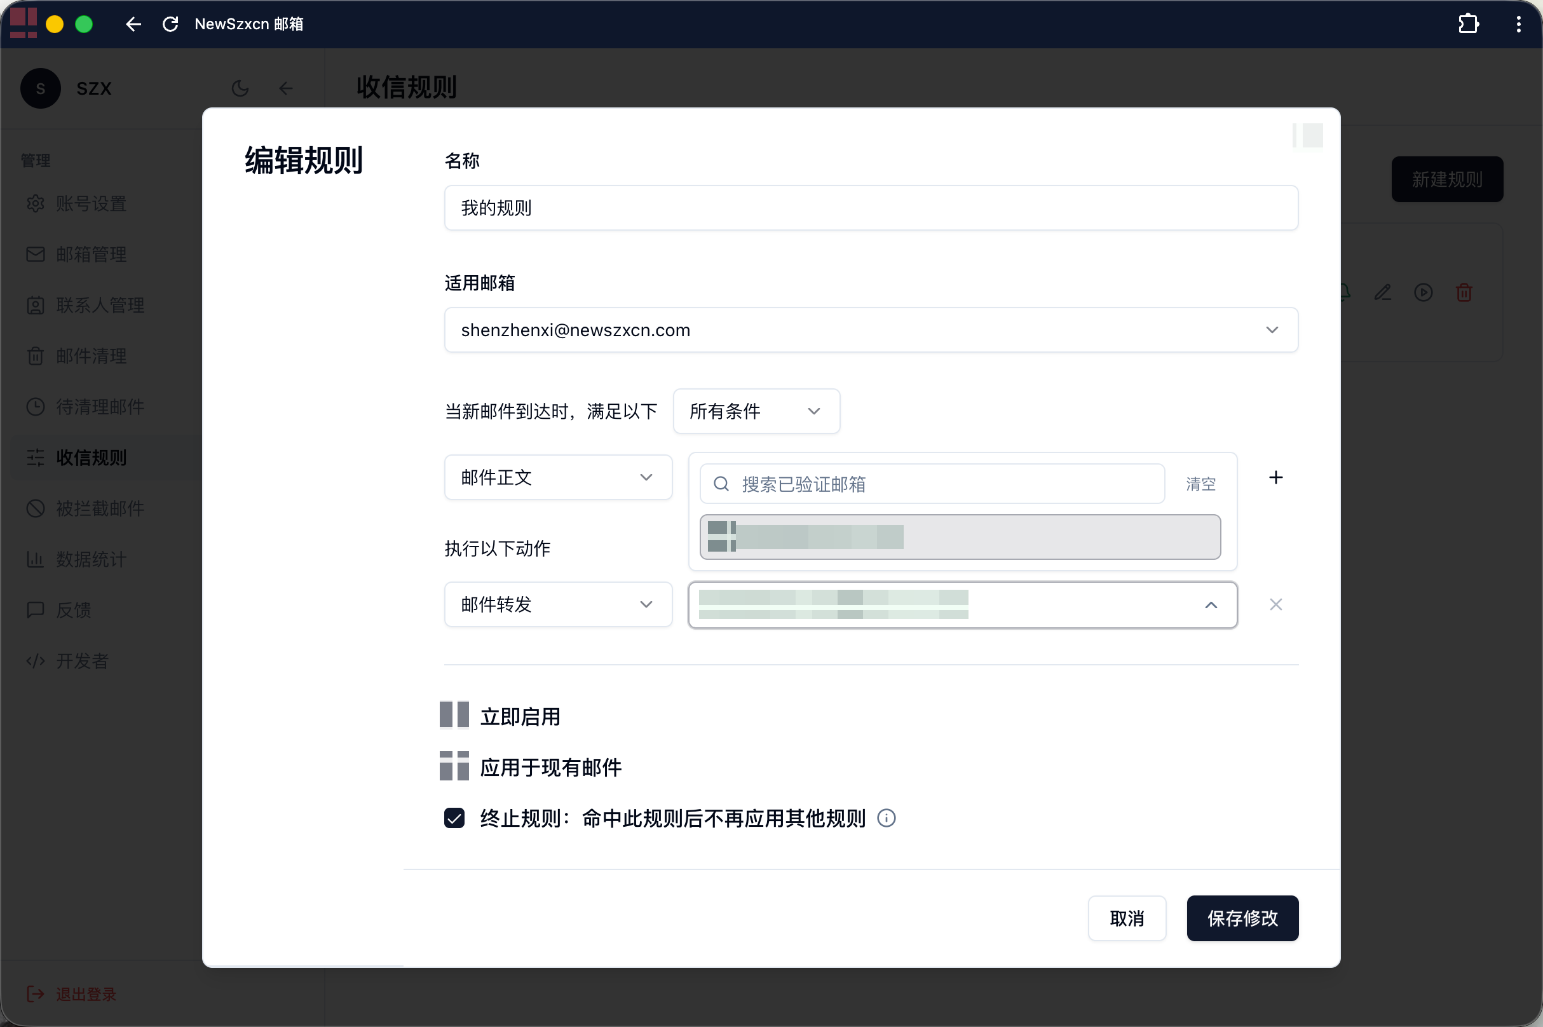The height and width of the screenshot is (1027, 1543).
Task: Remove the action with the X icon
Action: tap(1275, 604)
